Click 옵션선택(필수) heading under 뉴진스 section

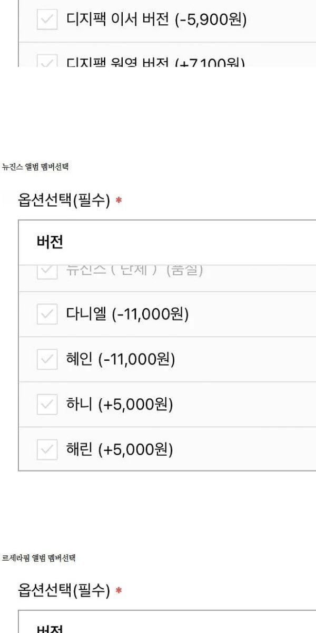point(64,201)
